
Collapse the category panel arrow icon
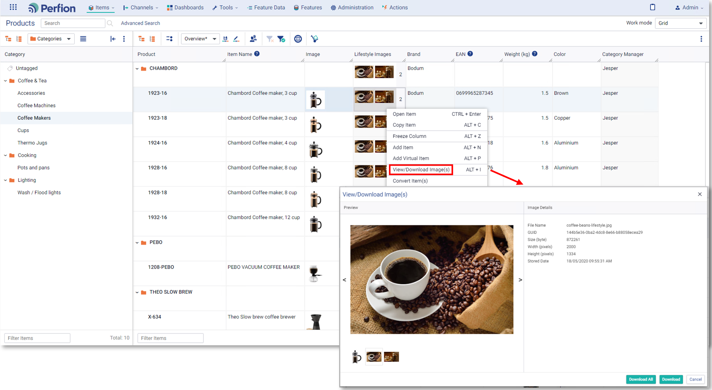pos(113,39)
